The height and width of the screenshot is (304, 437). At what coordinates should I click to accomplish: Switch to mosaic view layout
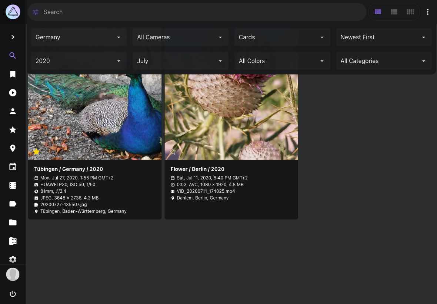coord(410,12)
